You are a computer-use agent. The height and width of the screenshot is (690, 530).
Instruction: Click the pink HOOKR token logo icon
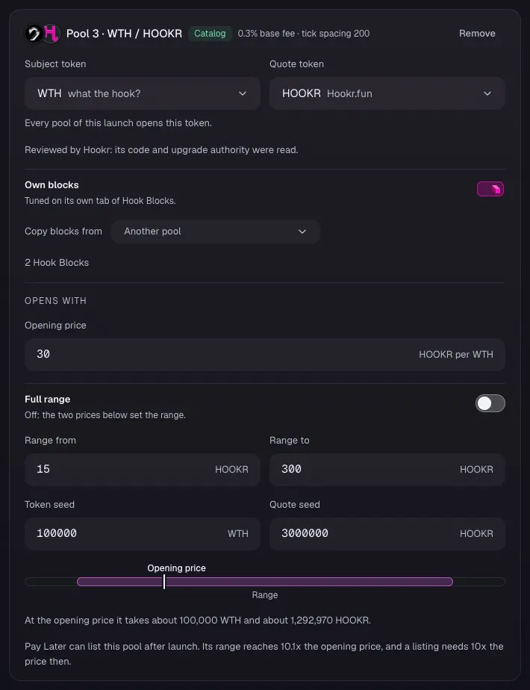point(51,34)
